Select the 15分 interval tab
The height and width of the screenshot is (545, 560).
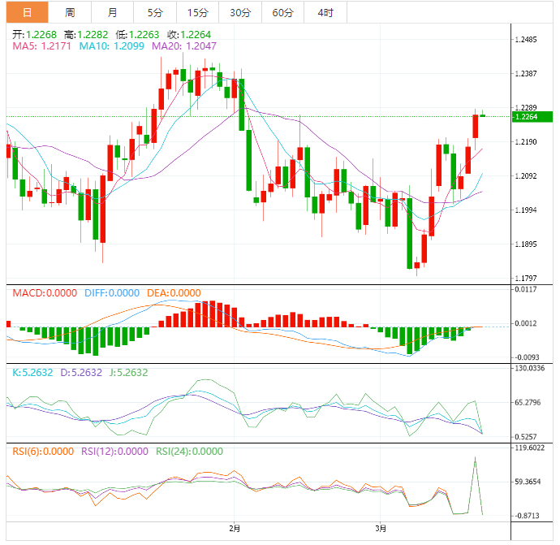point(196,12)
